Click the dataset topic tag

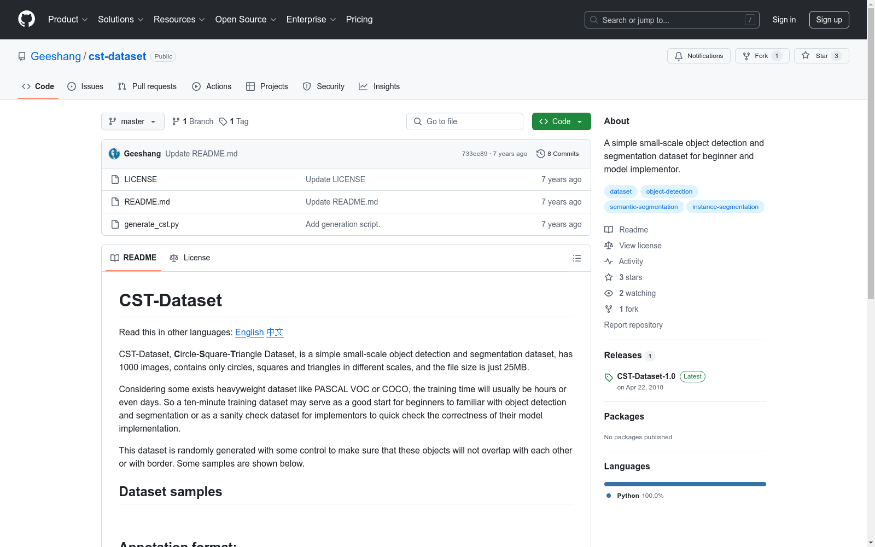[621, 191]
